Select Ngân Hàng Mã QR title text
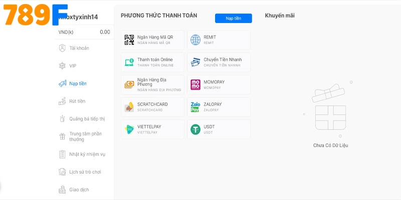This screenshot has width=401, height=200. tap(155, 37)
